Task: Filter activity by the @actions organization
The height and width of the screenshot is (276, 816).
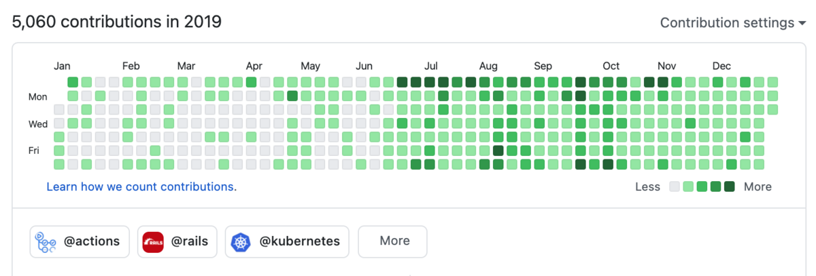Action: tap(80, 241)
